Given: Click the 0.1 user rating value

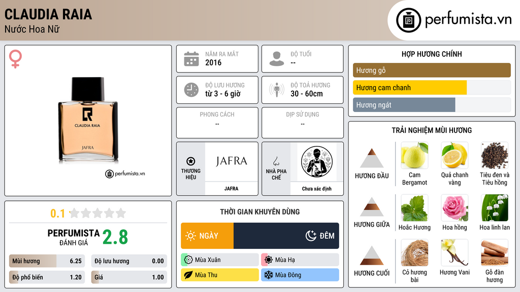Looking at the screenshot, I should (x=58, y=213).
